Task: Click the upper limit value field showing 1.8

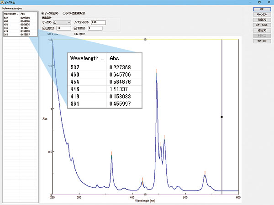Action: (64, 28)
